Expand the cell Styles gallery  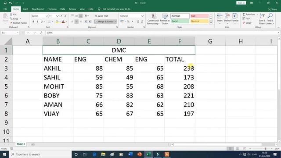click(x=211, y=22)
